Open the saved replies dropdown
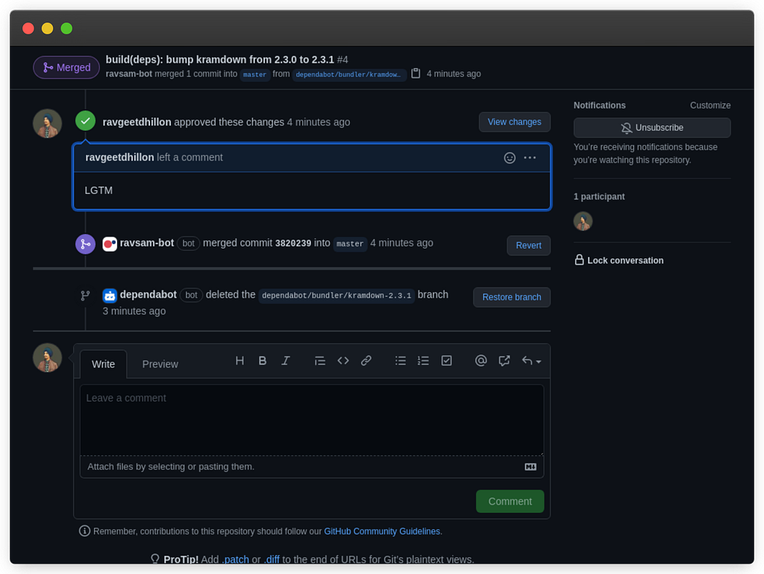This screenshot has height=574, width=764. tap(531, 361)
